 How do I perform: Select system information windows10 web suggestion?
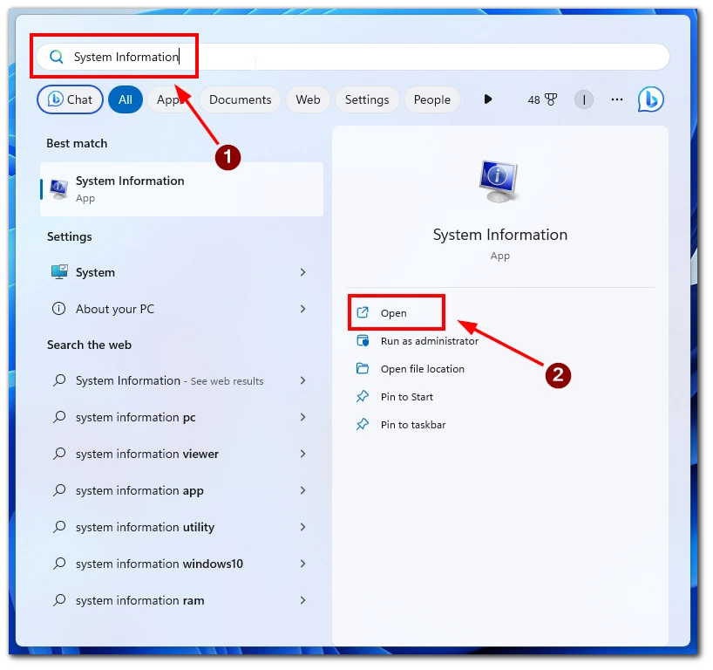180,564
